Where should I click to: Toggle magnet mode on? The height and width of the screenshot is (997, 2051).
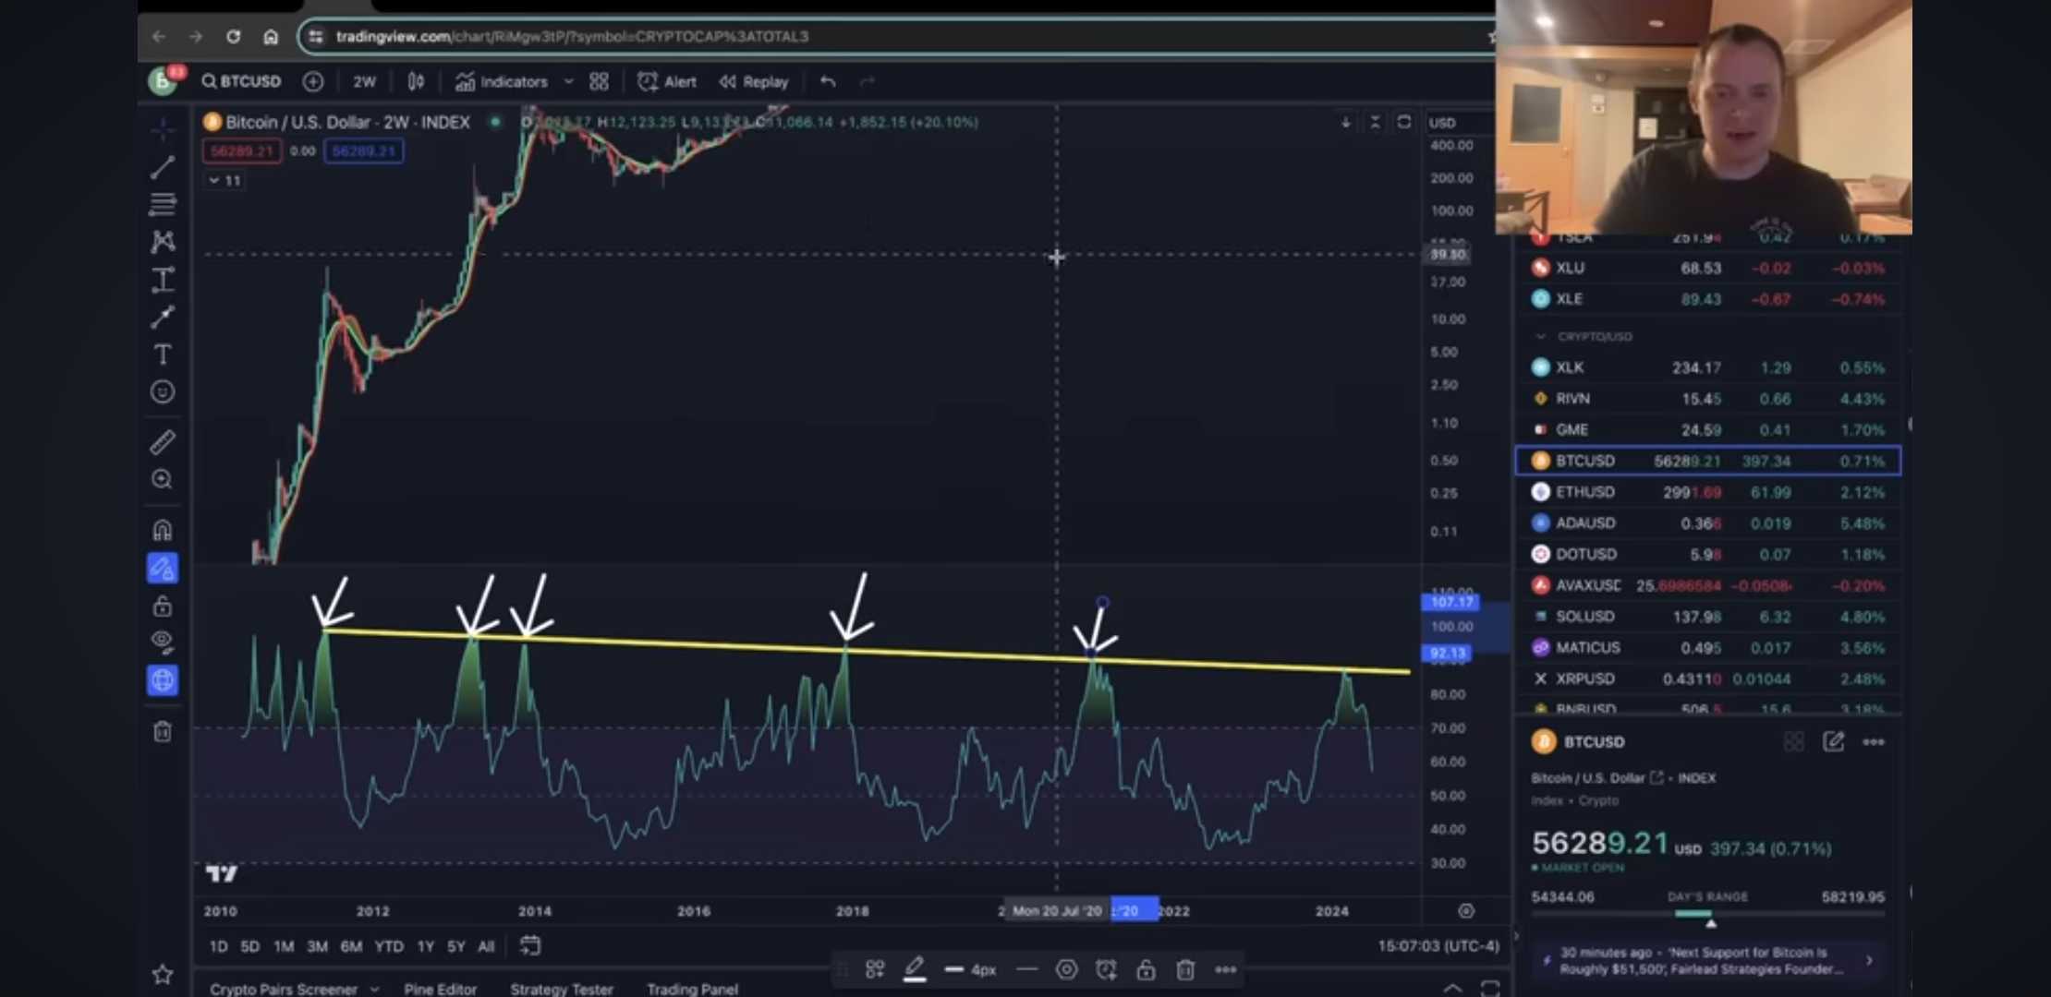(x=163, y=530)
